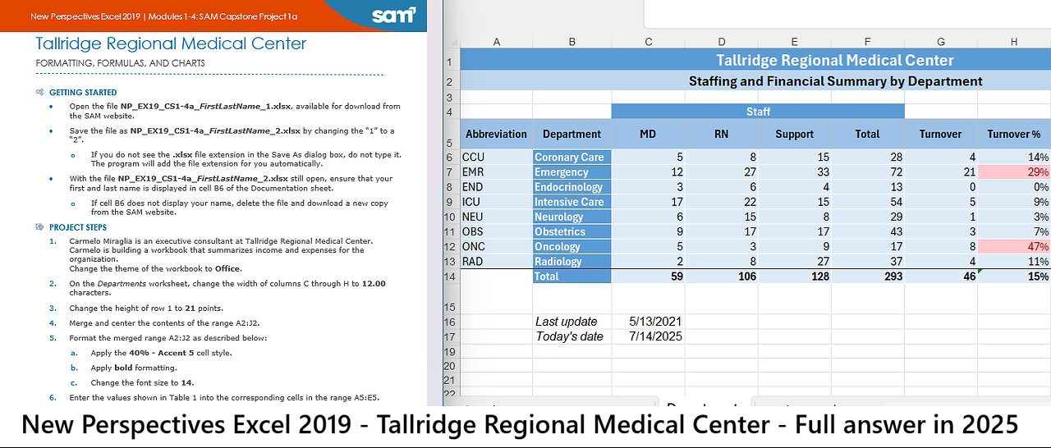Click the RAD abbreviation cell

pos(496,262)
